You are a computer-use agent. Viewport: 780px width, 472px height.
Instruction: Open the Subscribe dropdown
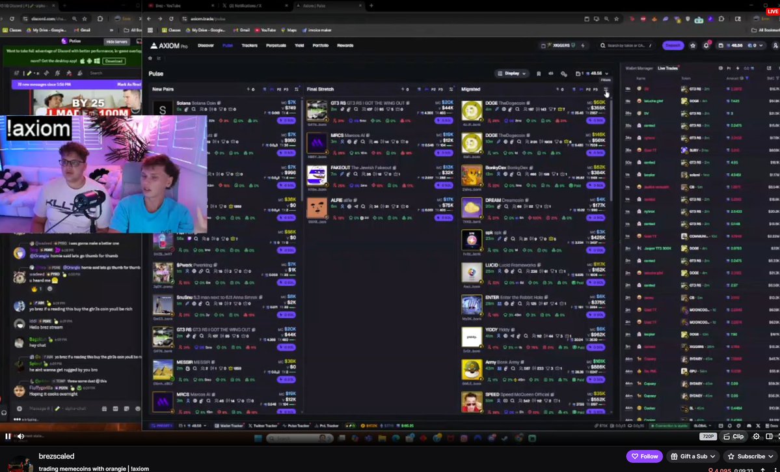pyautogui.click(x=751, y=456)
